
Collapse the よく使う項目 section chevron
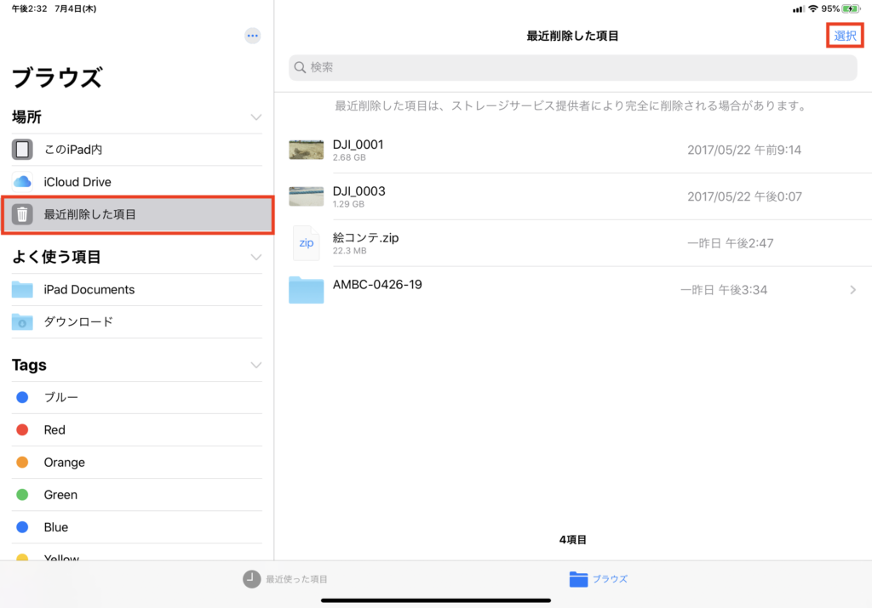(255, 257)
